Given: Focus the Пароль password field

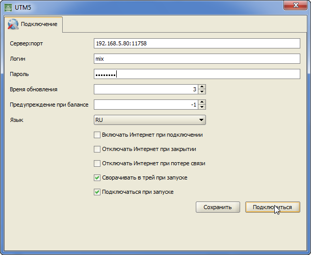Looking at the screenshot, I should click(x=197, y=74).
